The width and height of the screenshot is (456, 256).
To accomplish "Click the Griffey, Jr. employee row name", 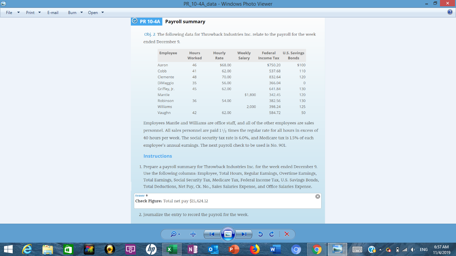I will 166,89.
